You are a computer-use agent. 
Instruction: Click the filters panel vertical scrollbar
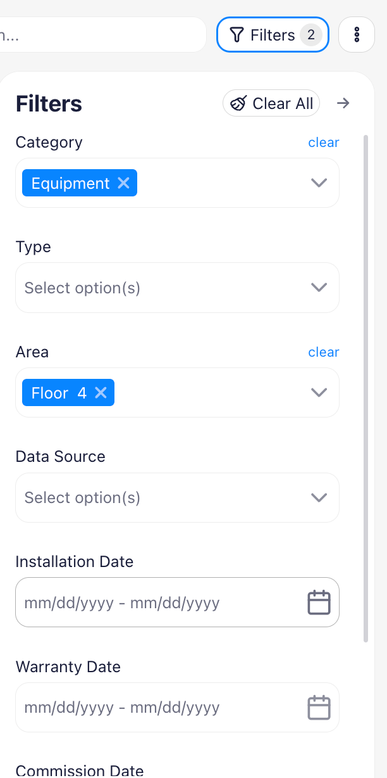coord(365,388)
